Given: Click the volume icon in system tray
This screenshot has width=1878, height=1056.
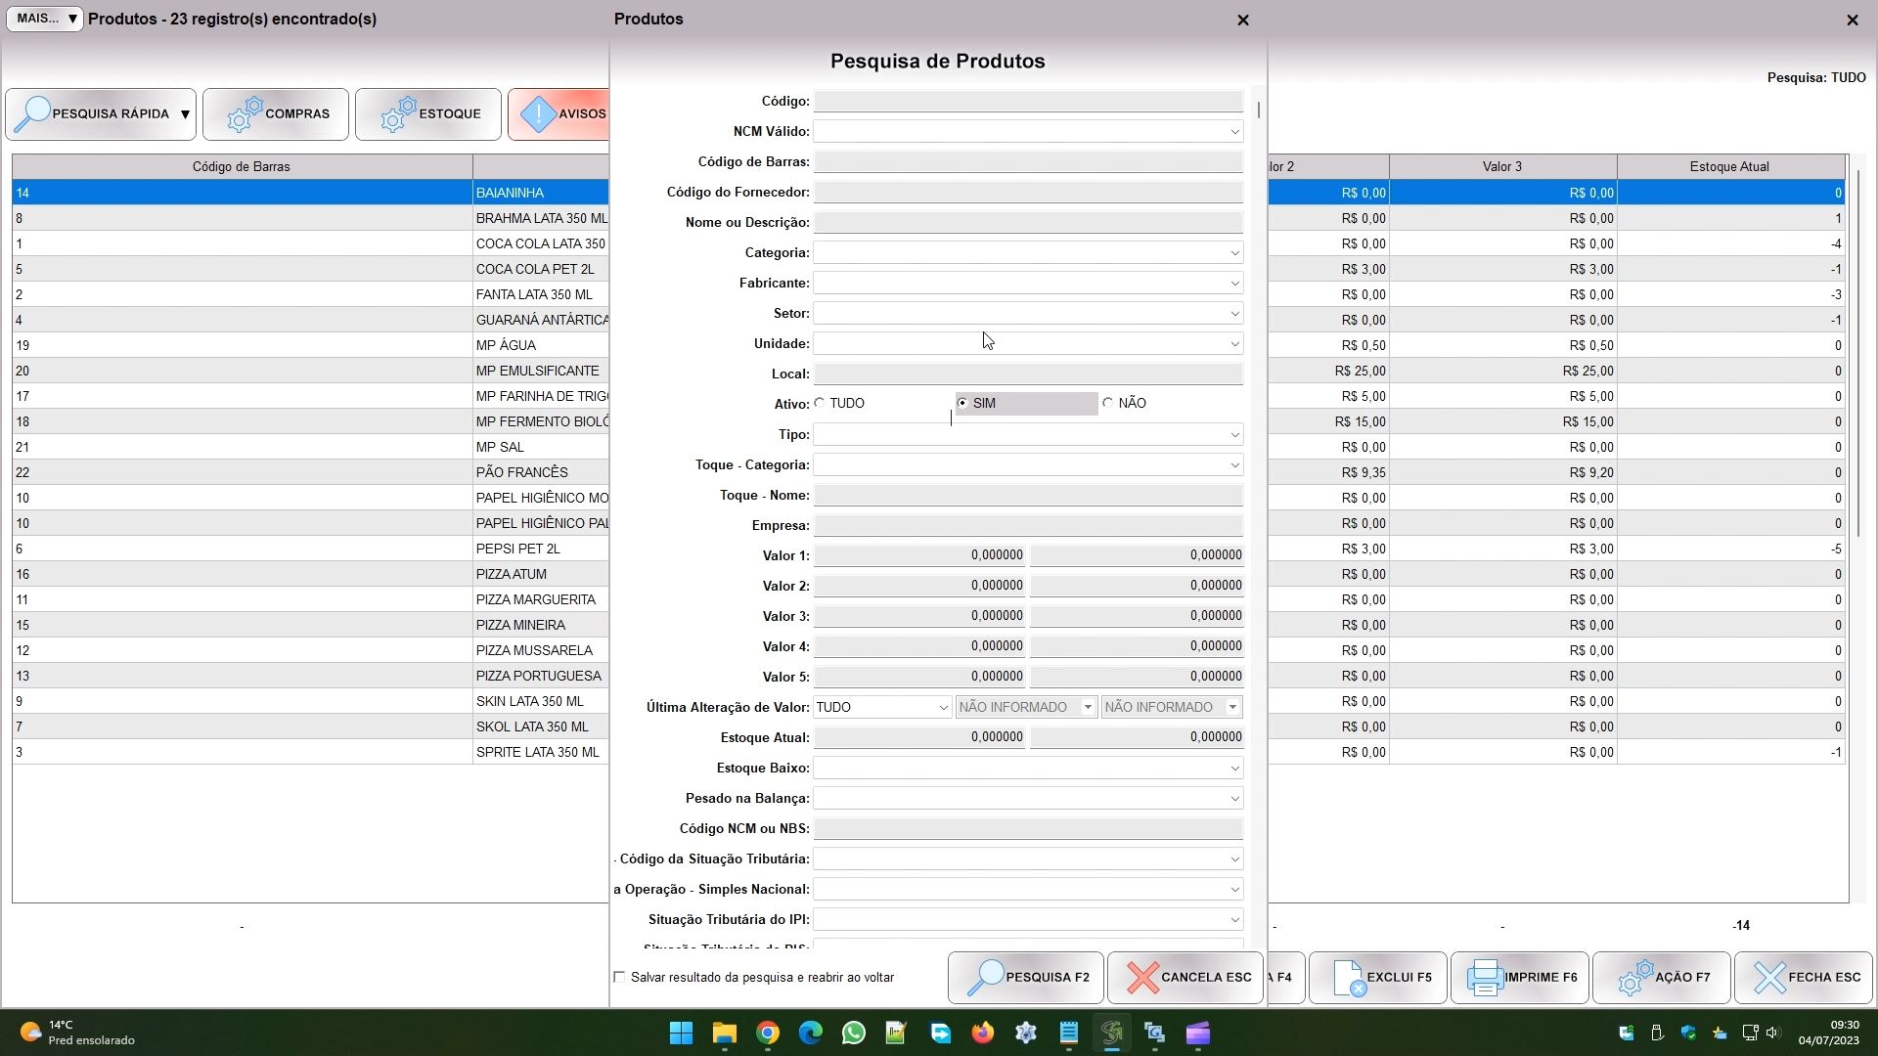Looking at the screenshot, I should [x=1772, y=1033].
